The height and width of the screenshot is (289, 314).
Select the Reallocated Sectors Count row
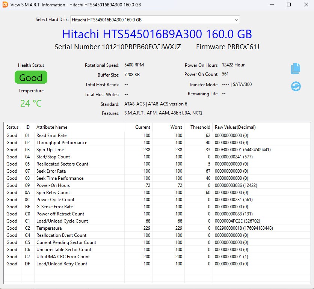(x=157, y=164)
